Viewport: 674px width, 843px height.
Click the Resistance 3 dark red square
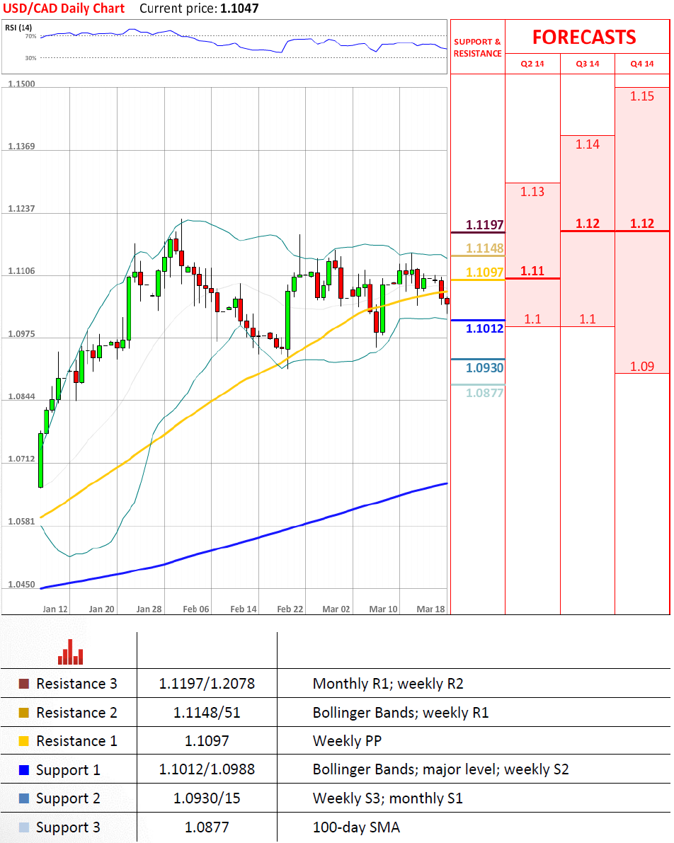click(x=24, y=684)
